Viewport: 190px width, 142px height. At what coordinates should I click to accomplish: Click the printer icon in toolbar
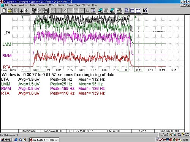119,11
